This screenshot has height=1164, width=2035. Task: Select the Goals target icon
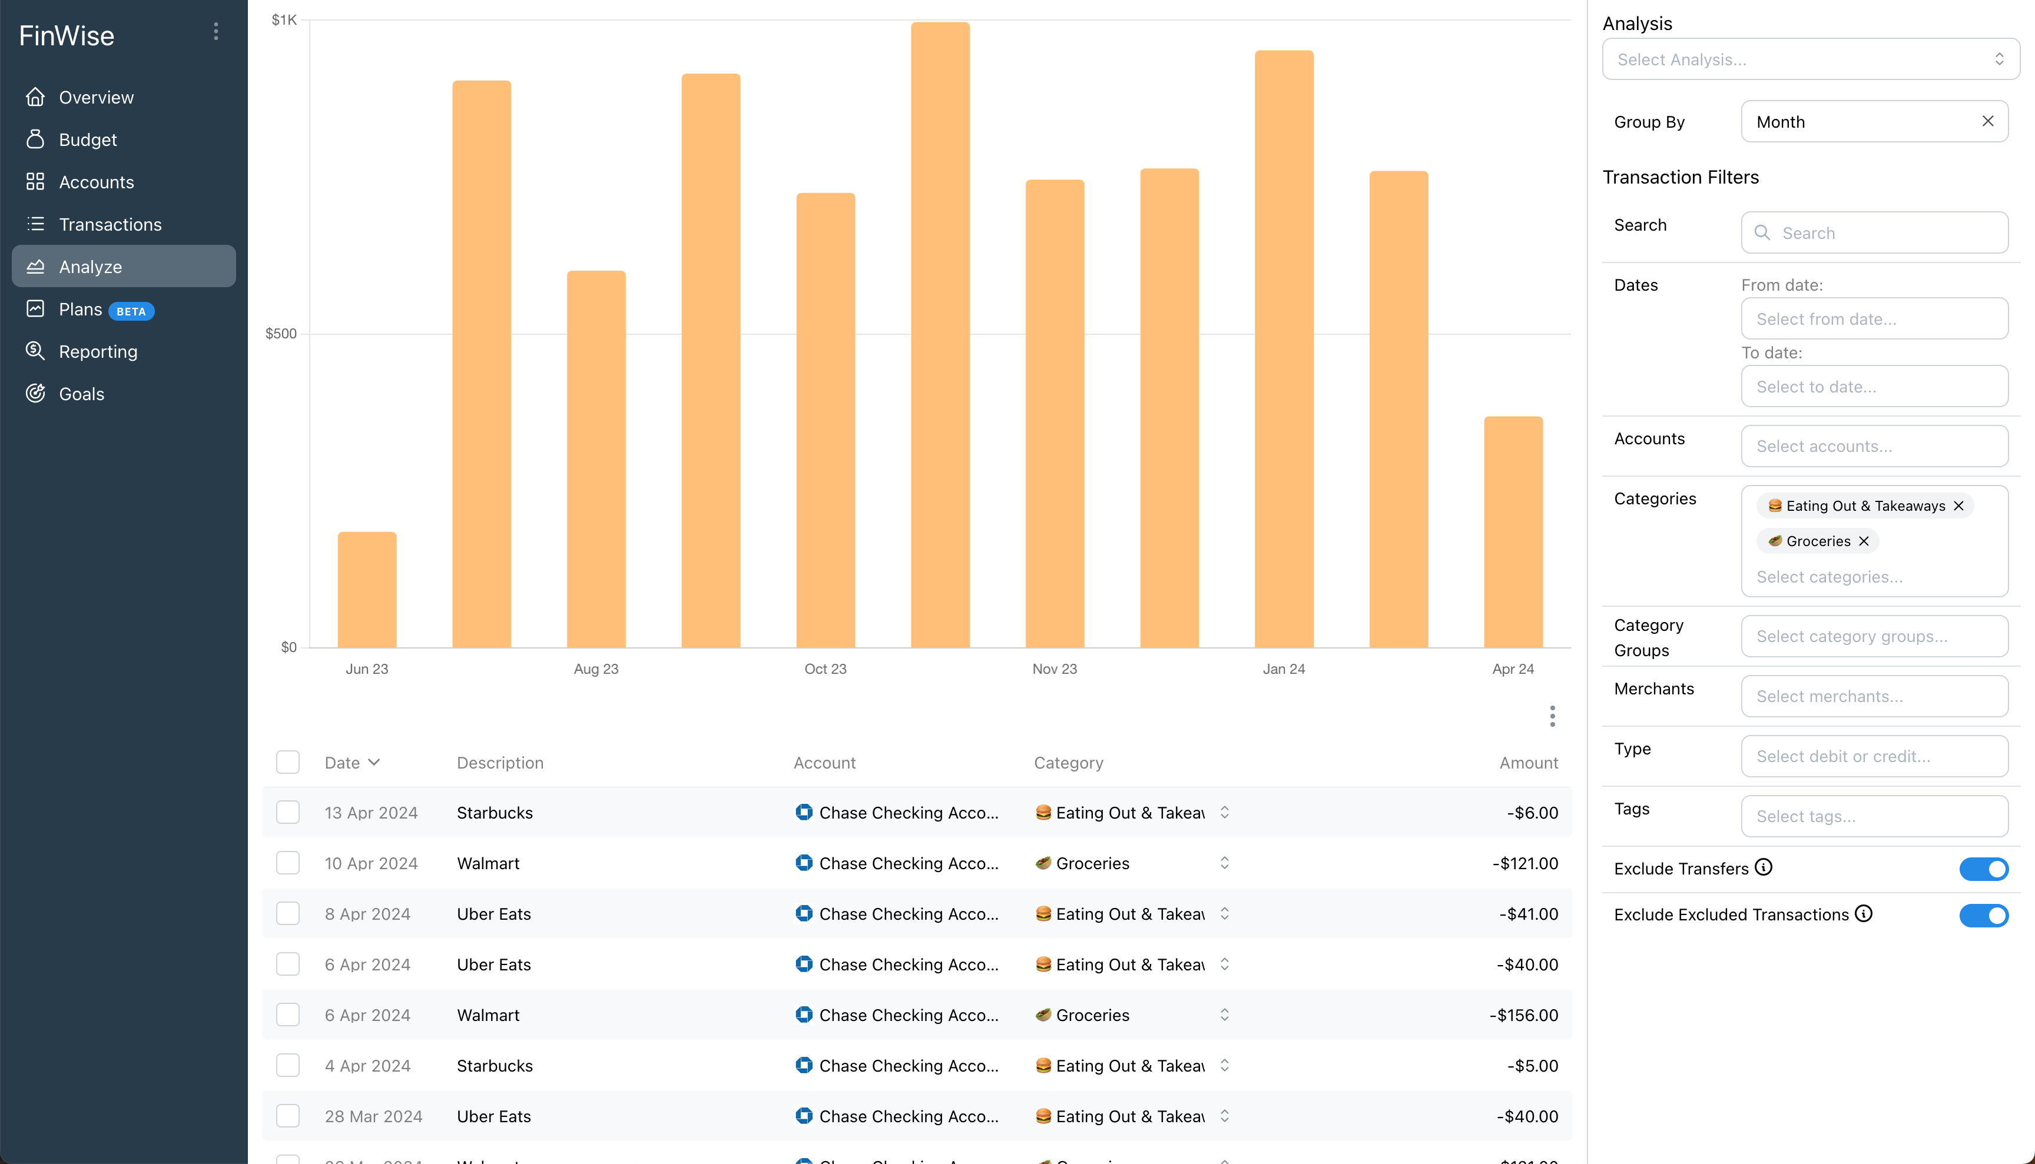pos(35,393)
